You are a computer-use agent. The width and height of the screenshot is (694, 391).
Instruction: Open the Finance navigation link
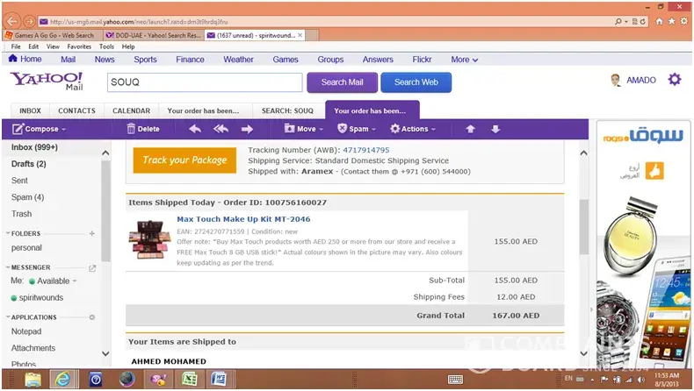[190, 60]
